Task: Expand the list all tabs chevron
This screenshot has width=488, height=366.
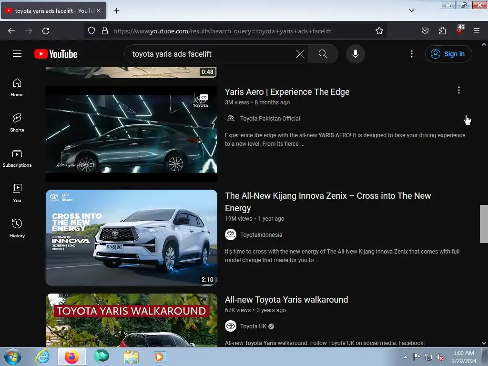Action: 411,10
